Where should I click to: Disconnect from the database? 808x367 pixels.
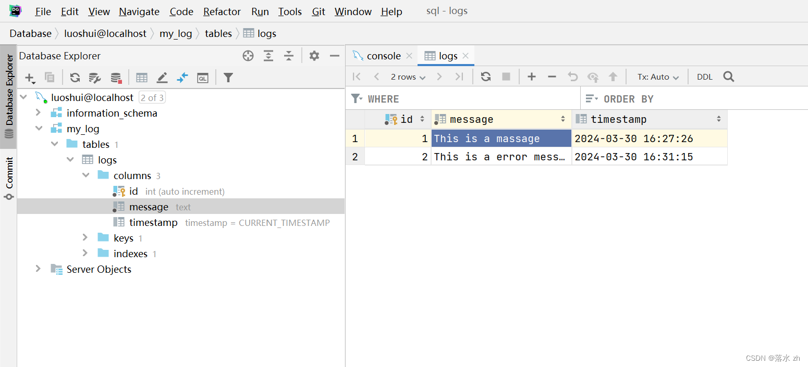click(116, 77)
